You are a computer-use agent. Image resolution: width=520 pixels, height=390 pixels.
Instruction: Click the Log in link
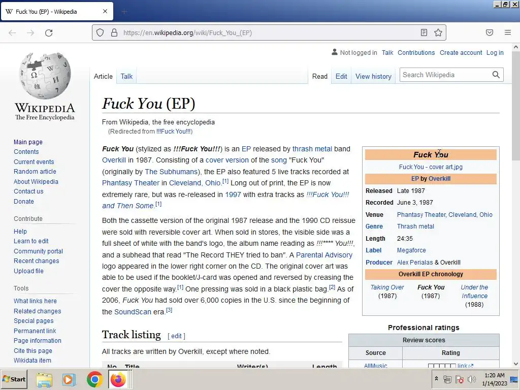[495, 52]
